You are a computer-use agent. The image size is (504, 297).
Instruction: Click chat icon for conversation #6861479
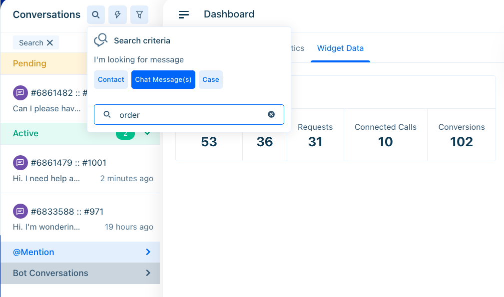20,162
